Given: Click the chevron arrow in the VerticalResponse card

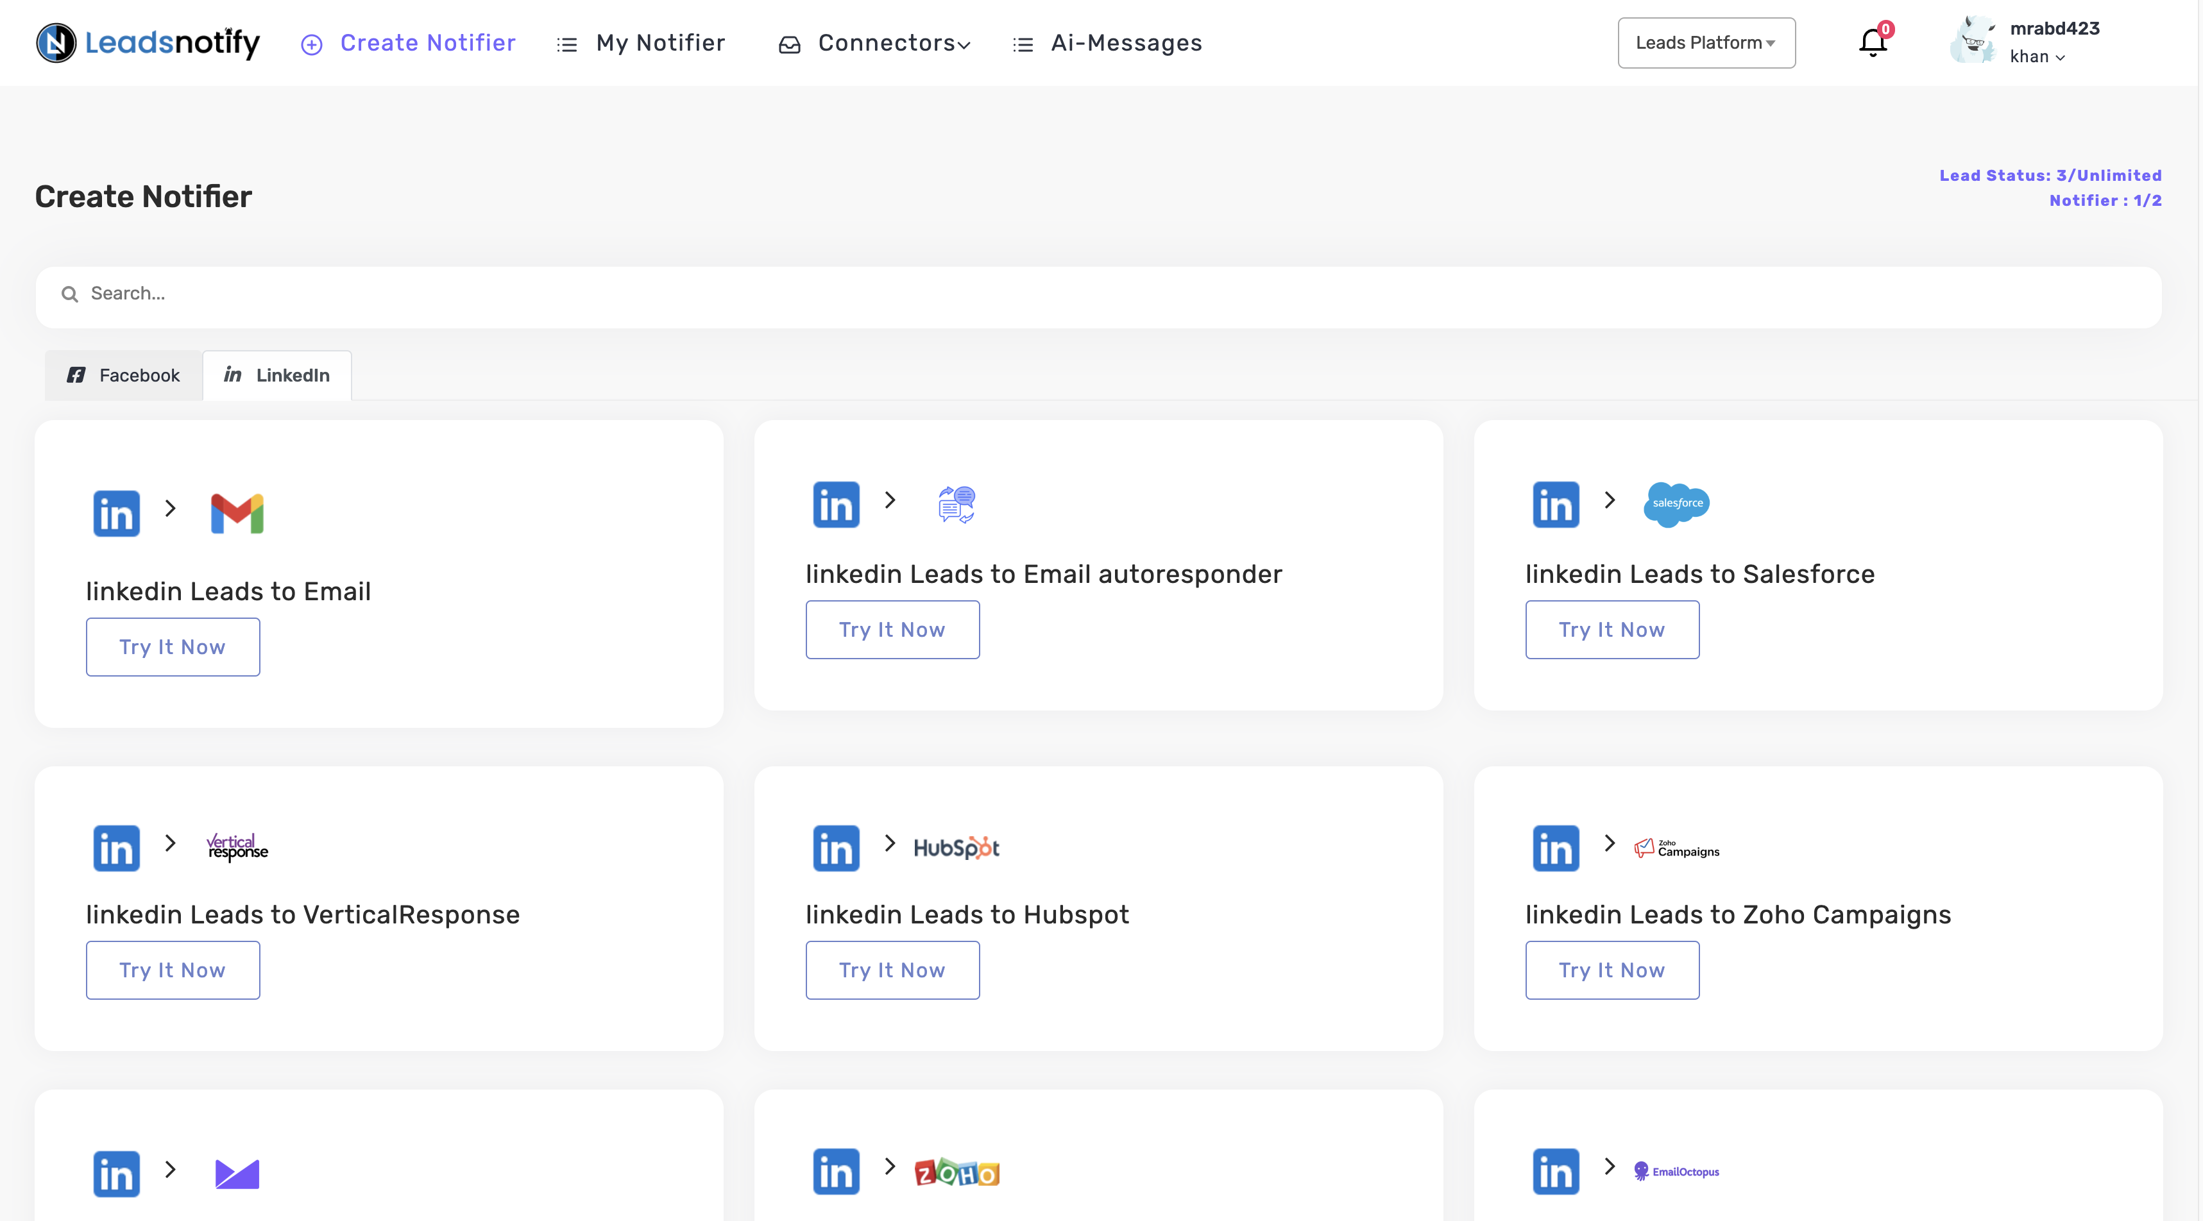Looking at the screenshot, I should (170, 844).
